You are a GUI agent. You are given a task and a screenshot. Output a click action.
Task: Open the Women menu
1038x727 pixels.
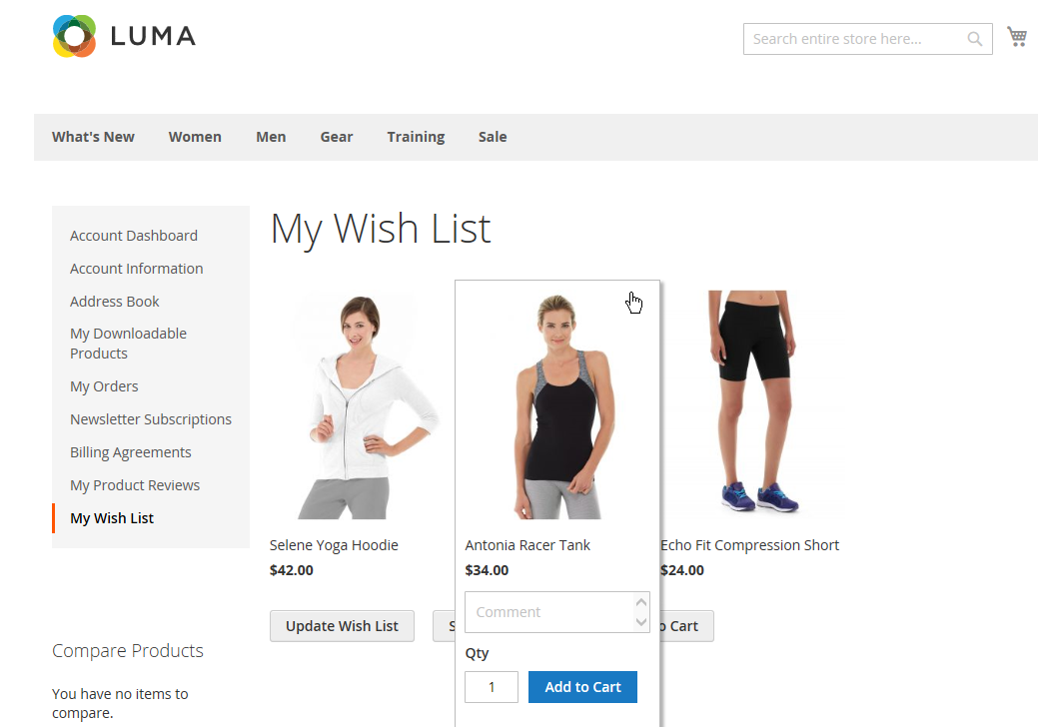(x=195, y=137)
